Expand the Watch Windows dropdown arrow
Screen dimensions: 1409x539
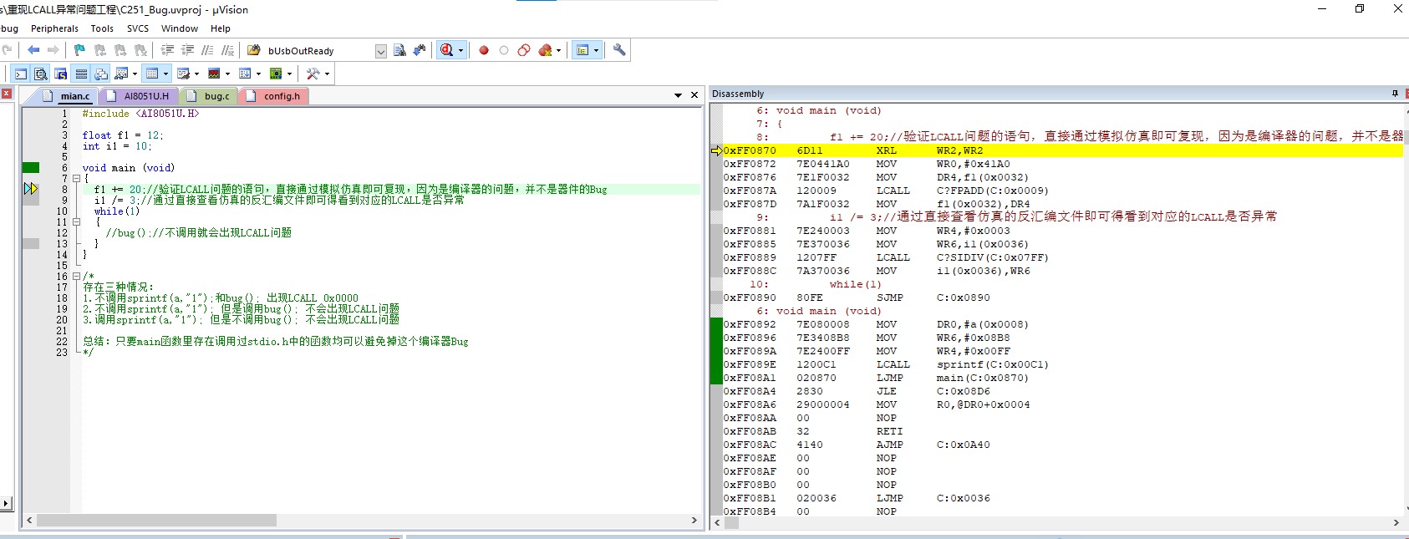click(x=135, y=74)
